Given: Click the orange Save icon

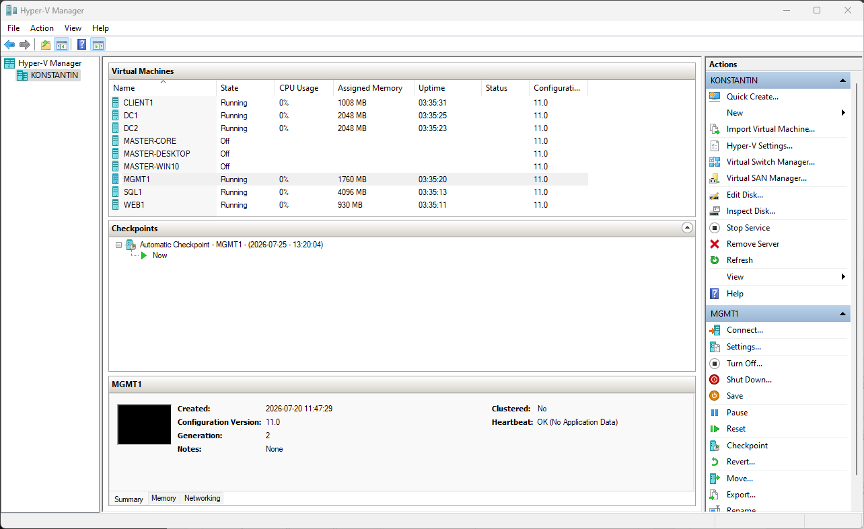Looking at the screenshot, I should click(x=715, y=396).
